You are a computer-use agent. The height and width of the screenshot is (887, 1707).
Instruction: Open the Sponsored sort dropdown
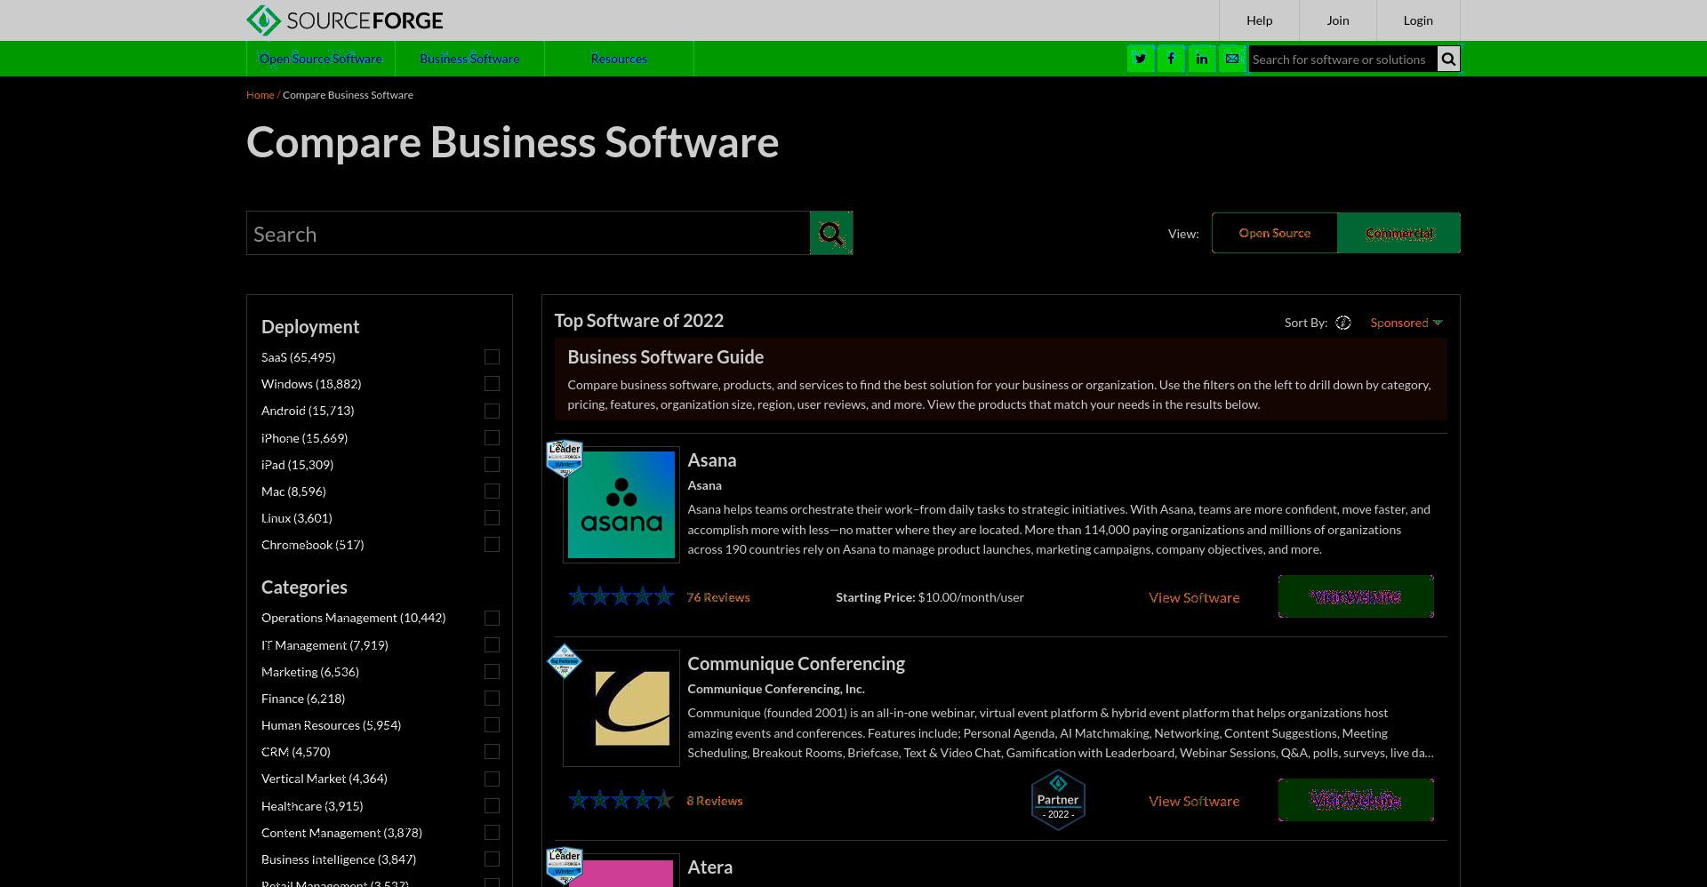coord(1406,323)
